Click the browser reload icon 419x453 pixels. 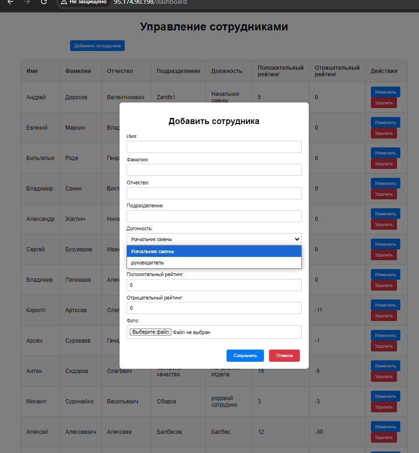pos(43,2)
